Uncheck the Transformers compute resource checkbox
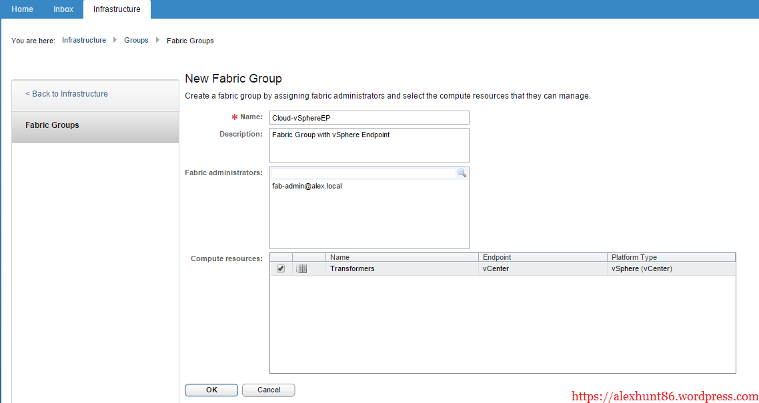 [x=281, y=269]
